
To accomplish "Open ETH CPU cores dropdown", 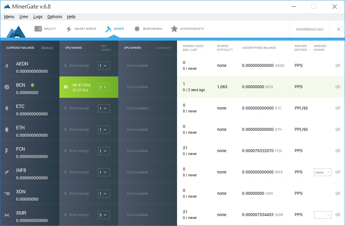I will click(104, 130).
